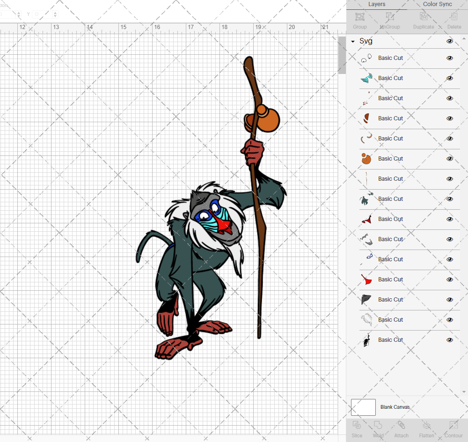Click the Y position stepper arrows

(55, 14)
